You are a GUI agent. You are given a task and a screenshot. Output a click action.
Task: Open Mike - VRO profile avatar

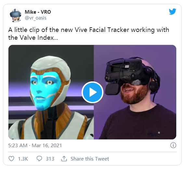pyautogui.click(x=16, y=15)
